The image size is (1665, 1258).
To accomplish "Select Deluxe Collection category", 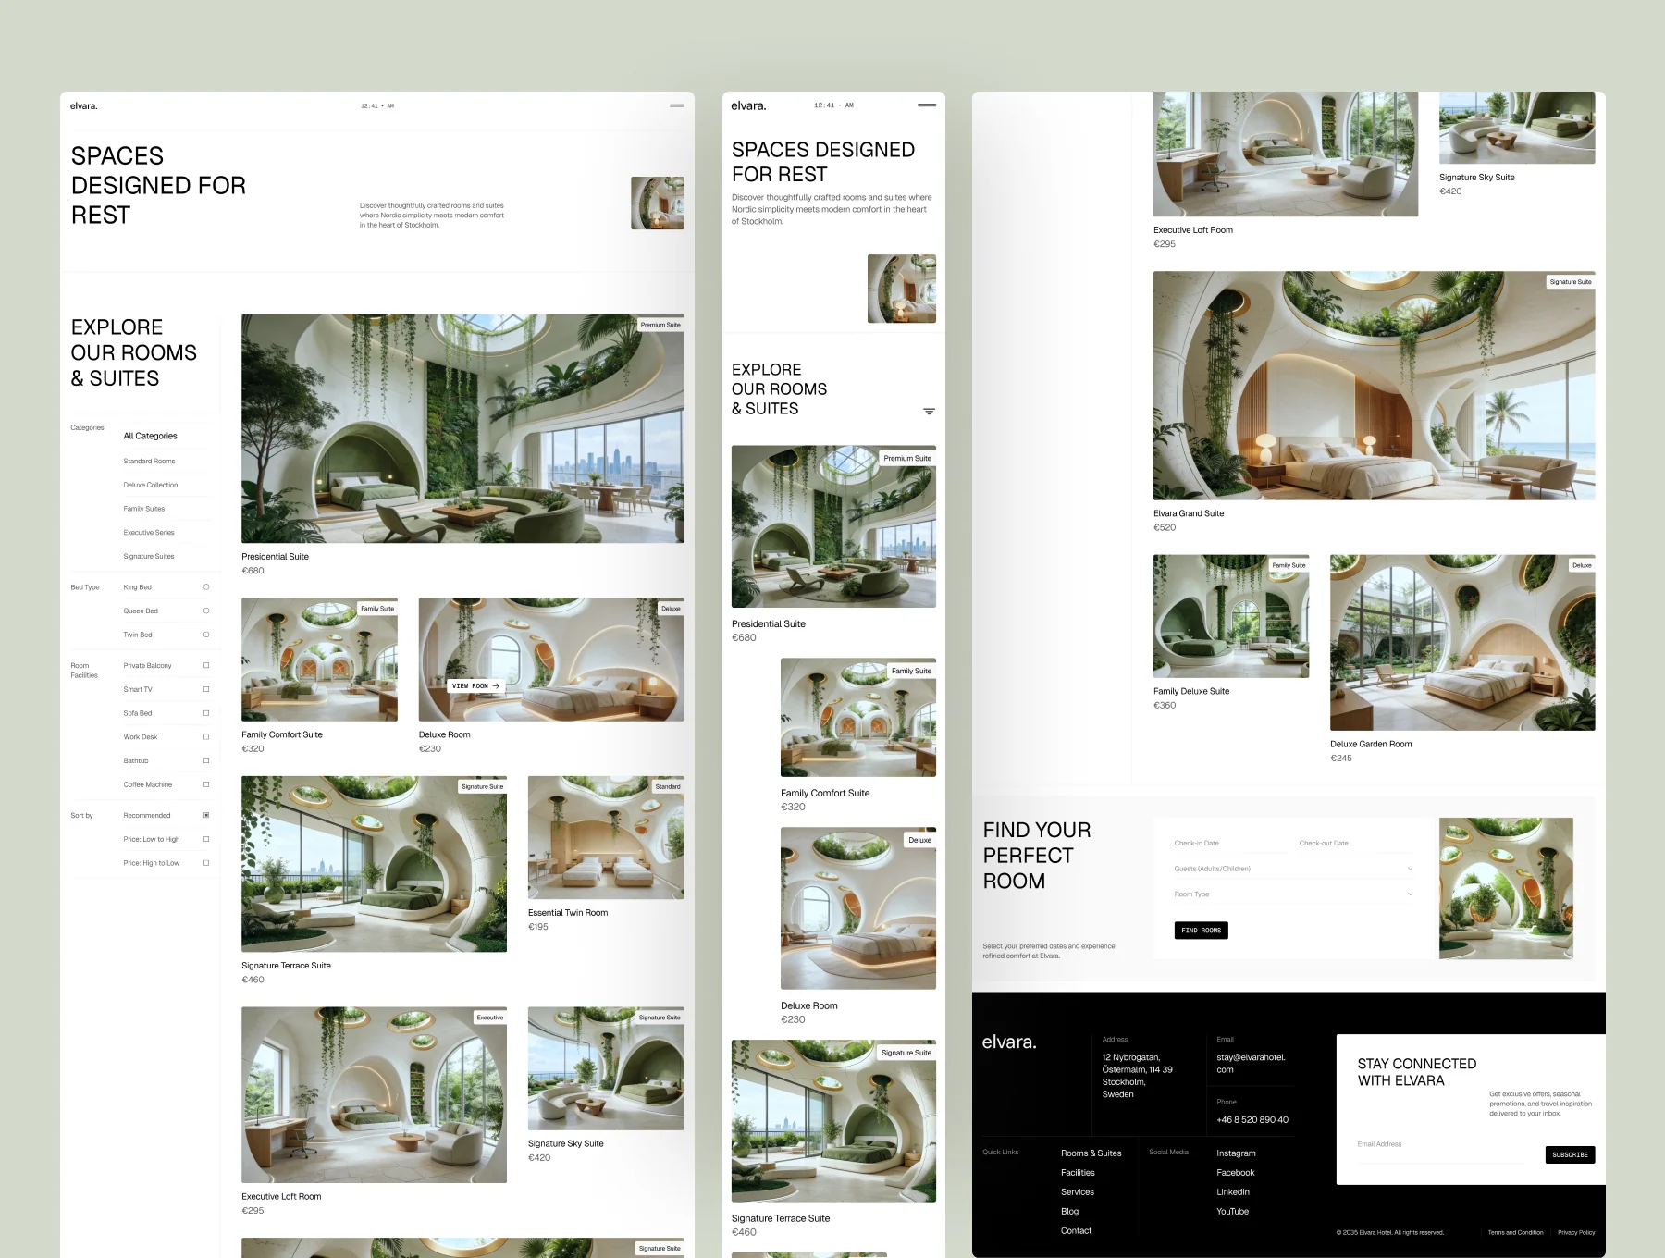I will click(151, 485).
